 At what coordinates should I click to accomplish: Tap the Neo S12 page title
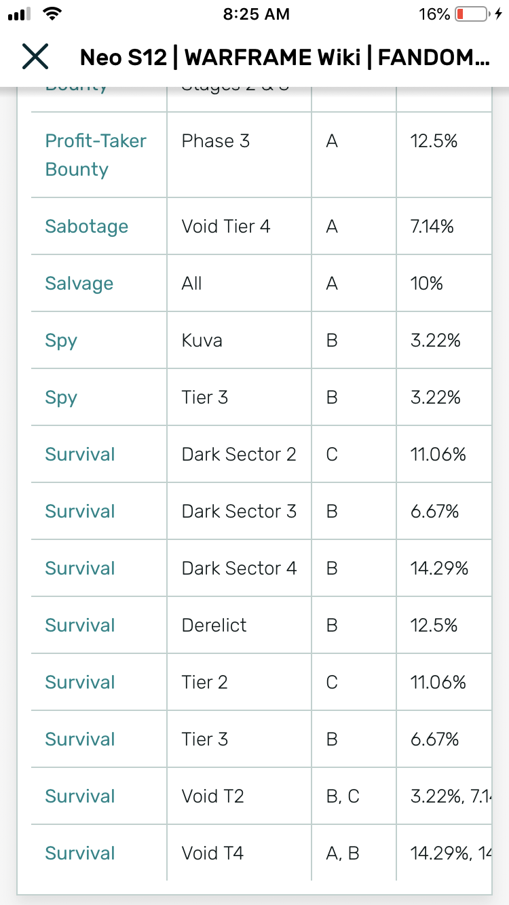pos(284,58)
